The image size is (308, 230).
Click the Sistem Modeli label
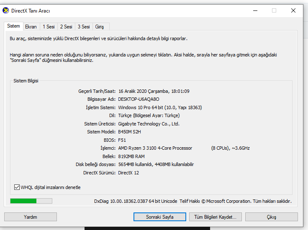[101, 132]
